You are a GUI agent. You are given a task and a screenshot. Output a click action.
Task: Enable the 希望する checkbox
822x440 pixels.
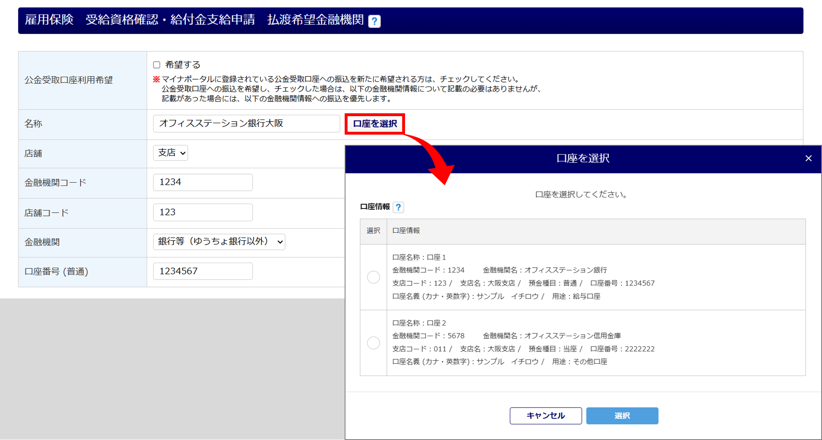[157, 65]
